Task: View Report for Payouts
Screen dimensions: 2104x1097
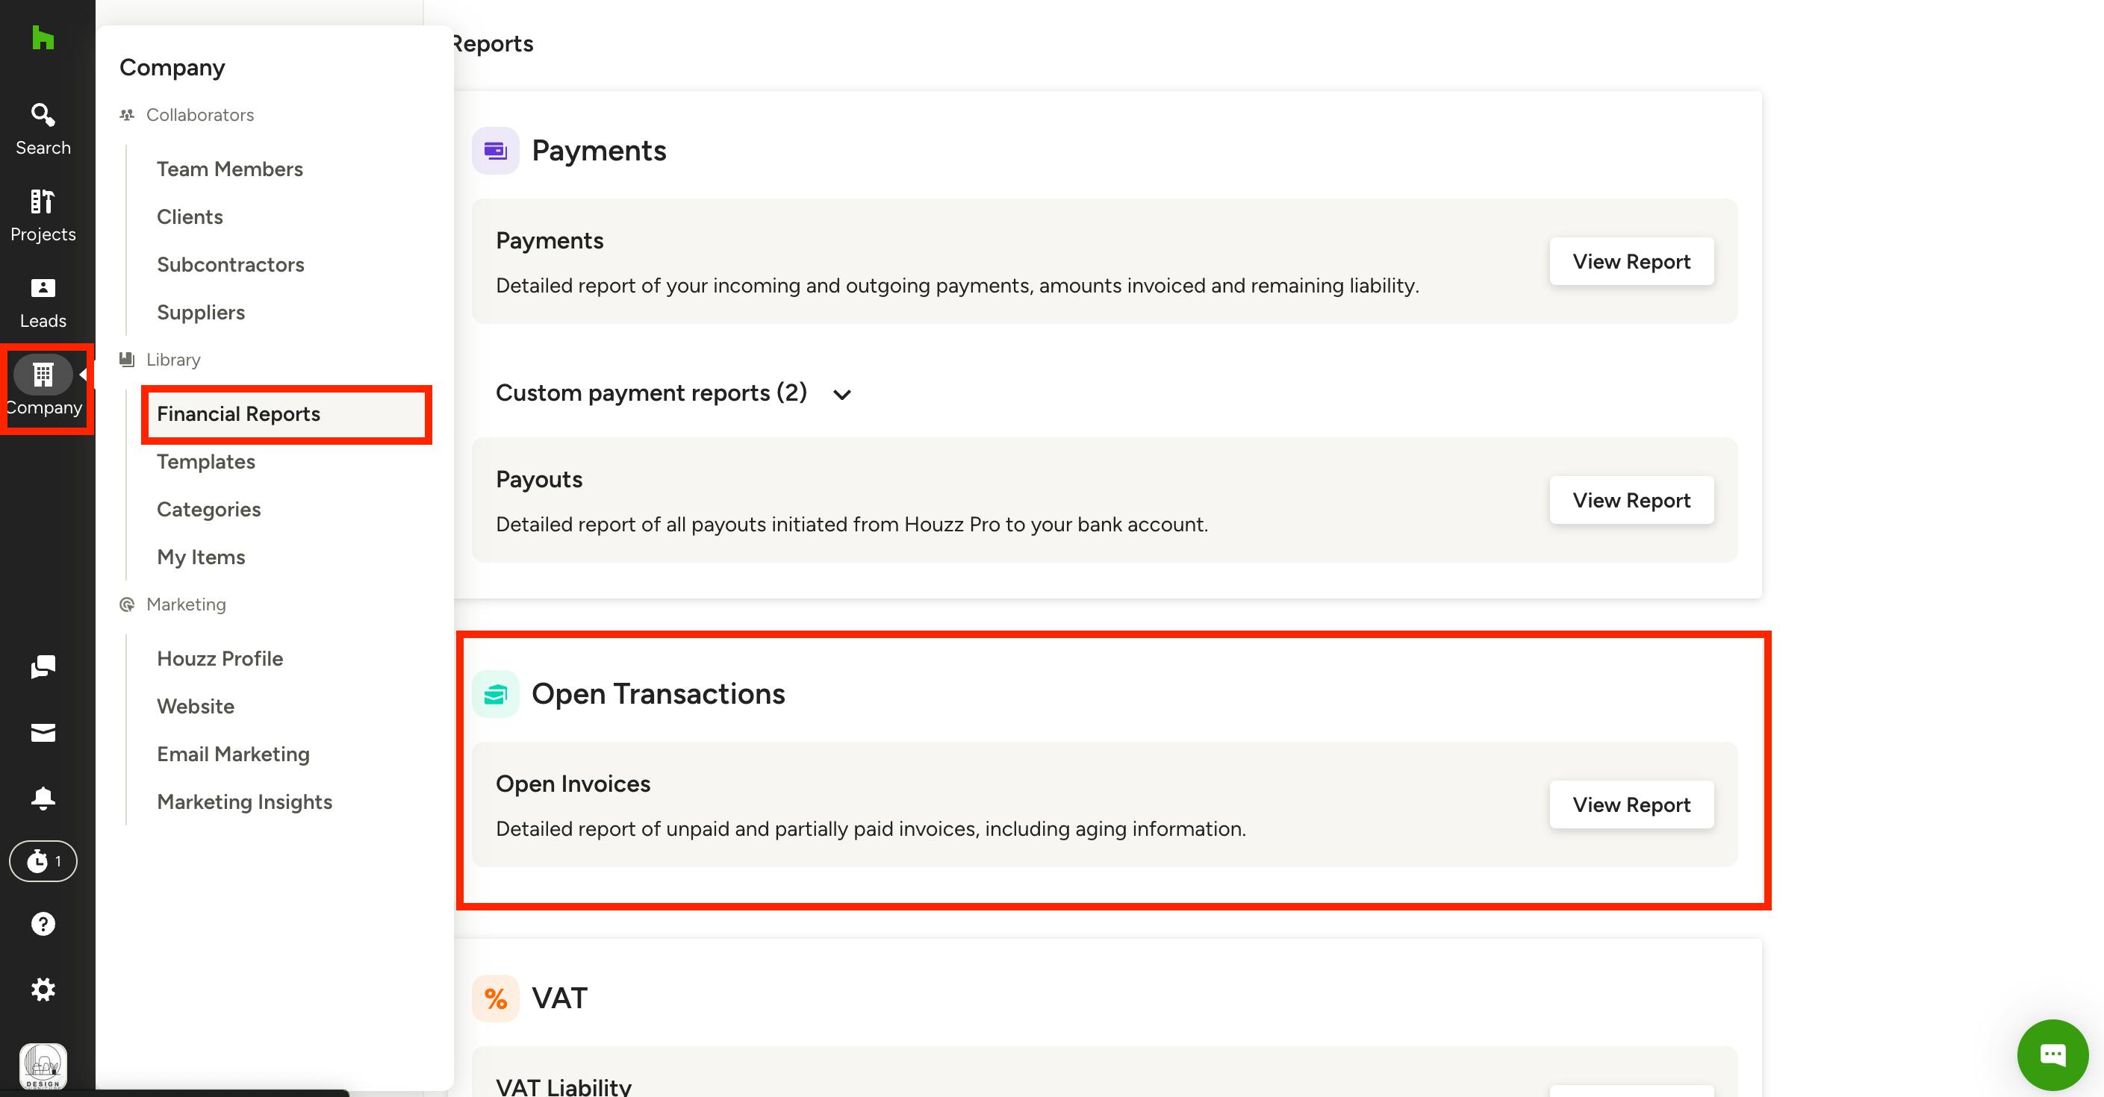Action: point(1631,500)
